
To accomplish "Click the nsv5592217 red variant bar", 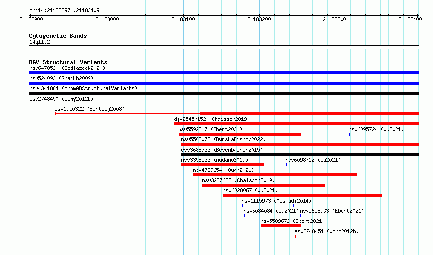I will point(239,134).
